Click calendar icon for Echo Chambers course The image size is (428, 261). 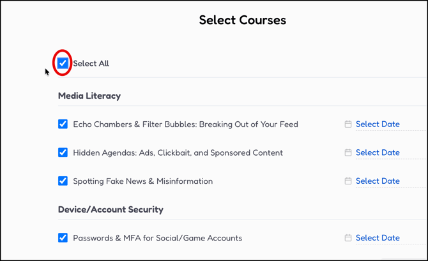pos(348,124)
